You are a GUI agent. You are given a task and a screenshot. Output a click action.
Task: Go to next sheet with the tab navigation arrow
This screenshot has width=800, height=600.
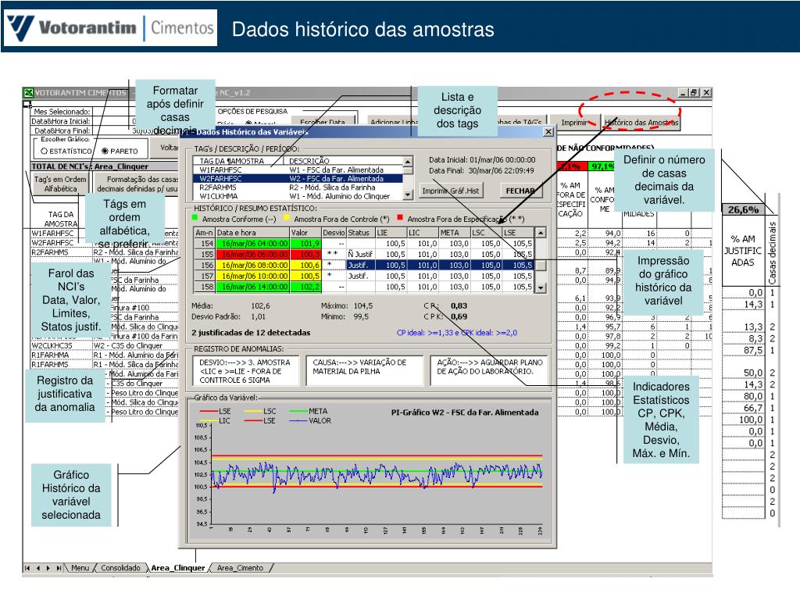(48, 568)
